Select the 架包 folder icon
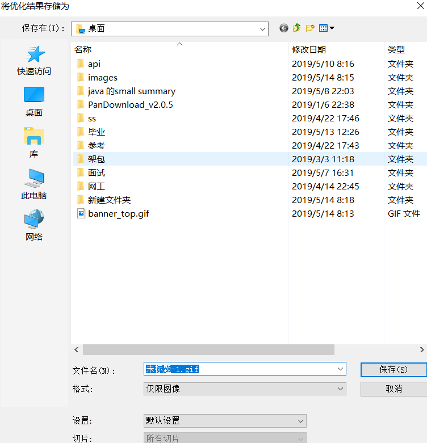Viewport: 427px width, 443px height. pos(81,159)
